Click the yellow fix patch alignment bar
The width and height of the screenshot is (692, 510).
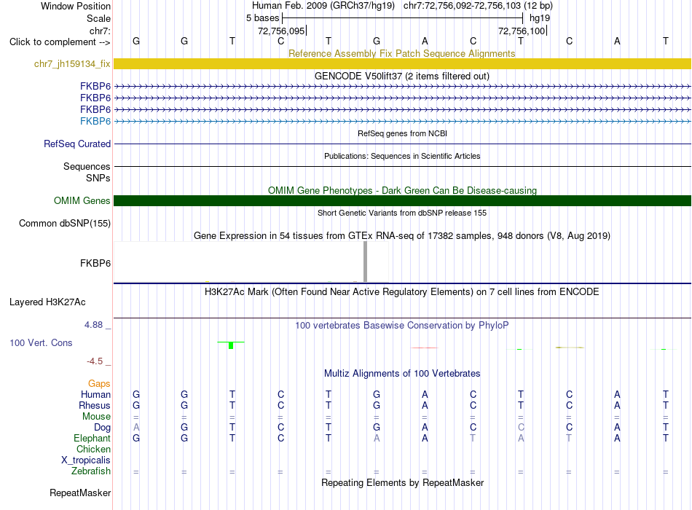tap(402, 63)
